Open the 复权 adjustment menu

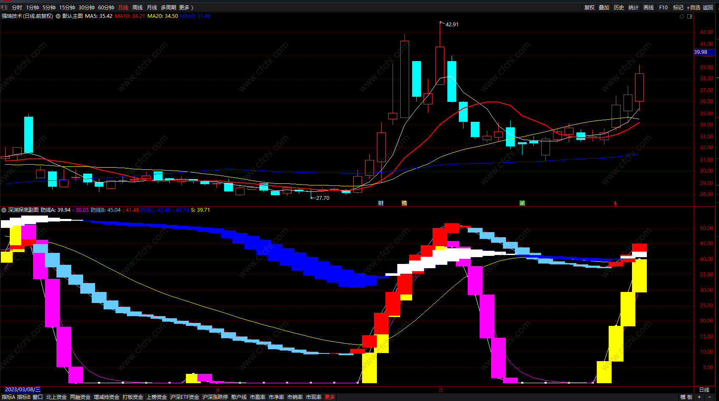(x=590, y=8)
